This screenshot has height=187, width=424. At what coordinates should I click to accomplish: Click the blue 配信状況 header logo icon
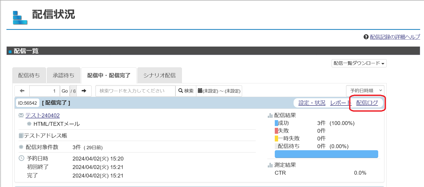pos(20,17)
